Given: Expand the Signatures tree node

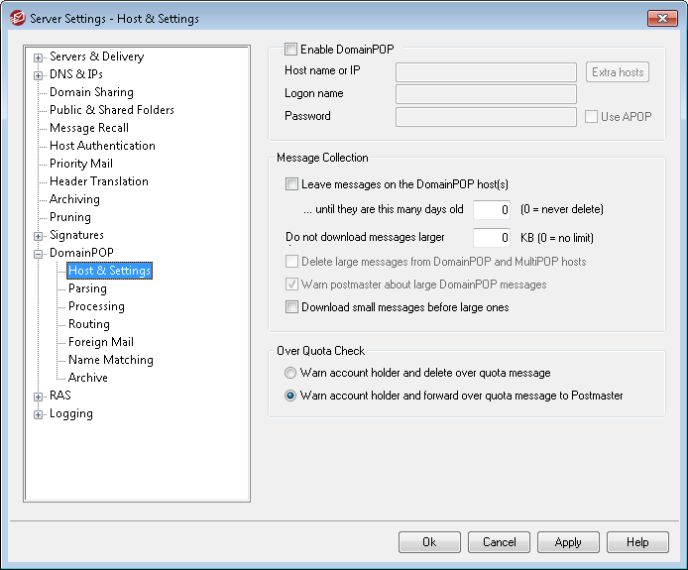Looking at the screenshot, I should [39, 237].
